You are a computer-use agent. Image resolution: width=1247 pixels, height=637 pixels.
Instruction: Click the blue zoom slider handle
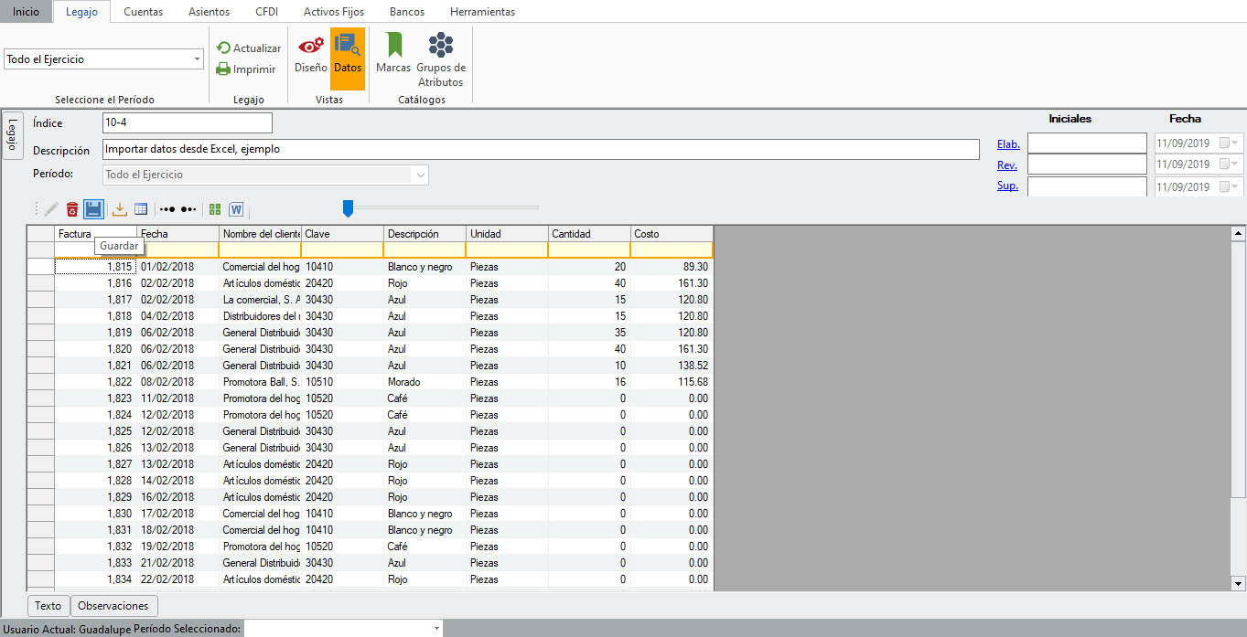click(x=348, y=209)
